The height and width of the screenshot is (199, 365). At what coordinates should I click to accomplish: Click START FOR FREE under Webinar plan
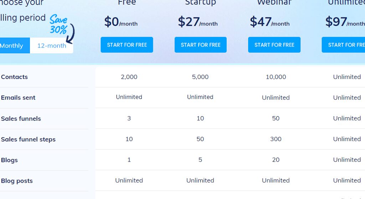click(274, 45)
